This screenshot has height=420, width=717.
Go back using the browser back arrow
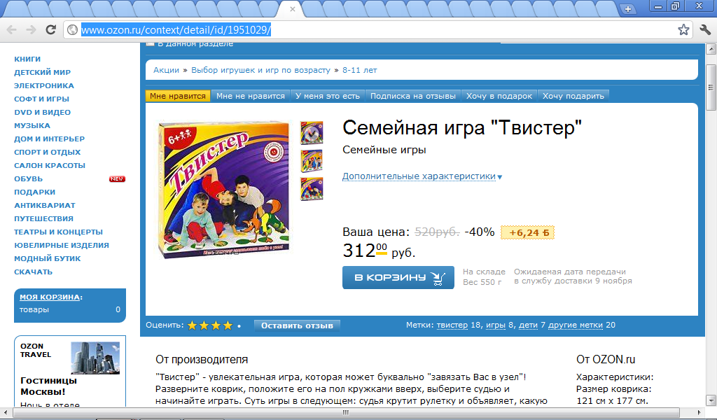click(11, 29)
